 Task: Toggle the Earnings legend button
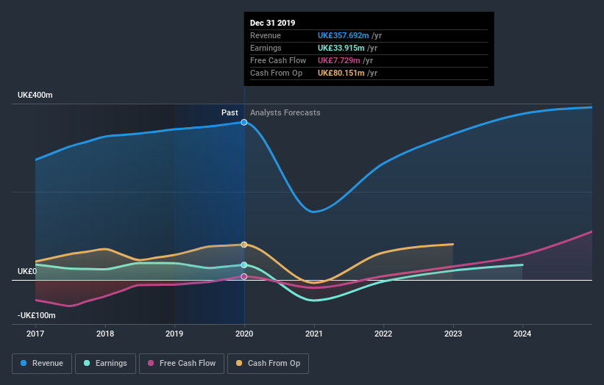coord(105,364)
